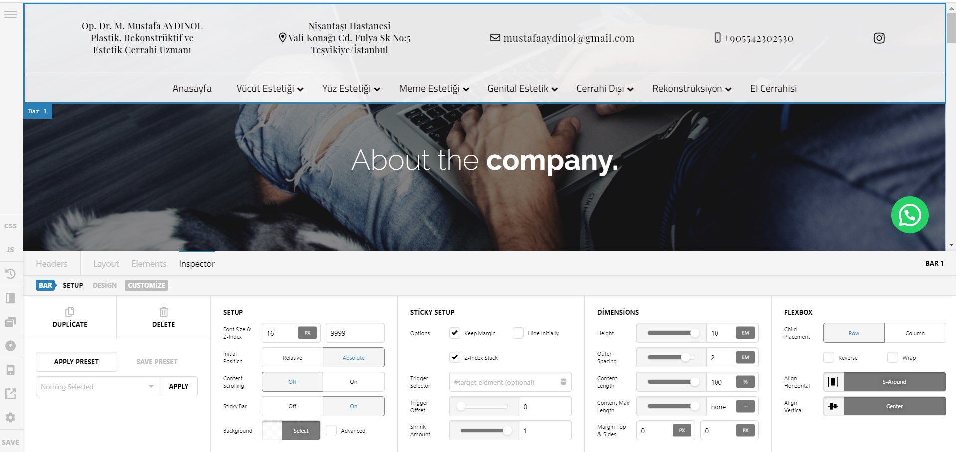Click the Duplicate bar icon
The height and width of the screenshot is (452, 956).
70,312
